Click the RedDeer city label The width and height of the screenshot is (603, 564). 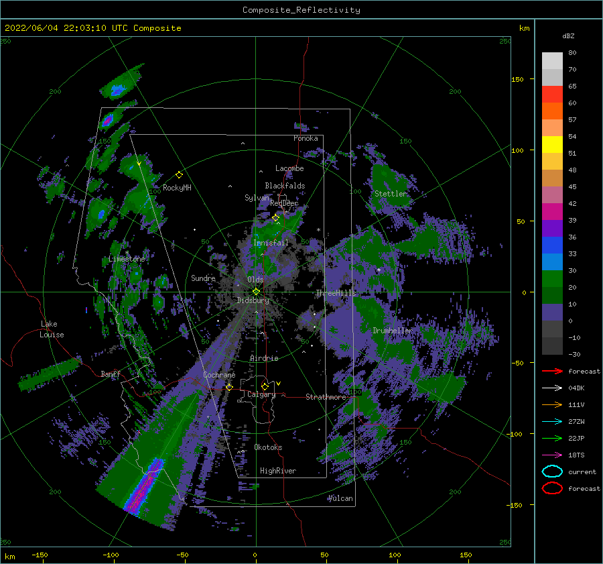284,203
